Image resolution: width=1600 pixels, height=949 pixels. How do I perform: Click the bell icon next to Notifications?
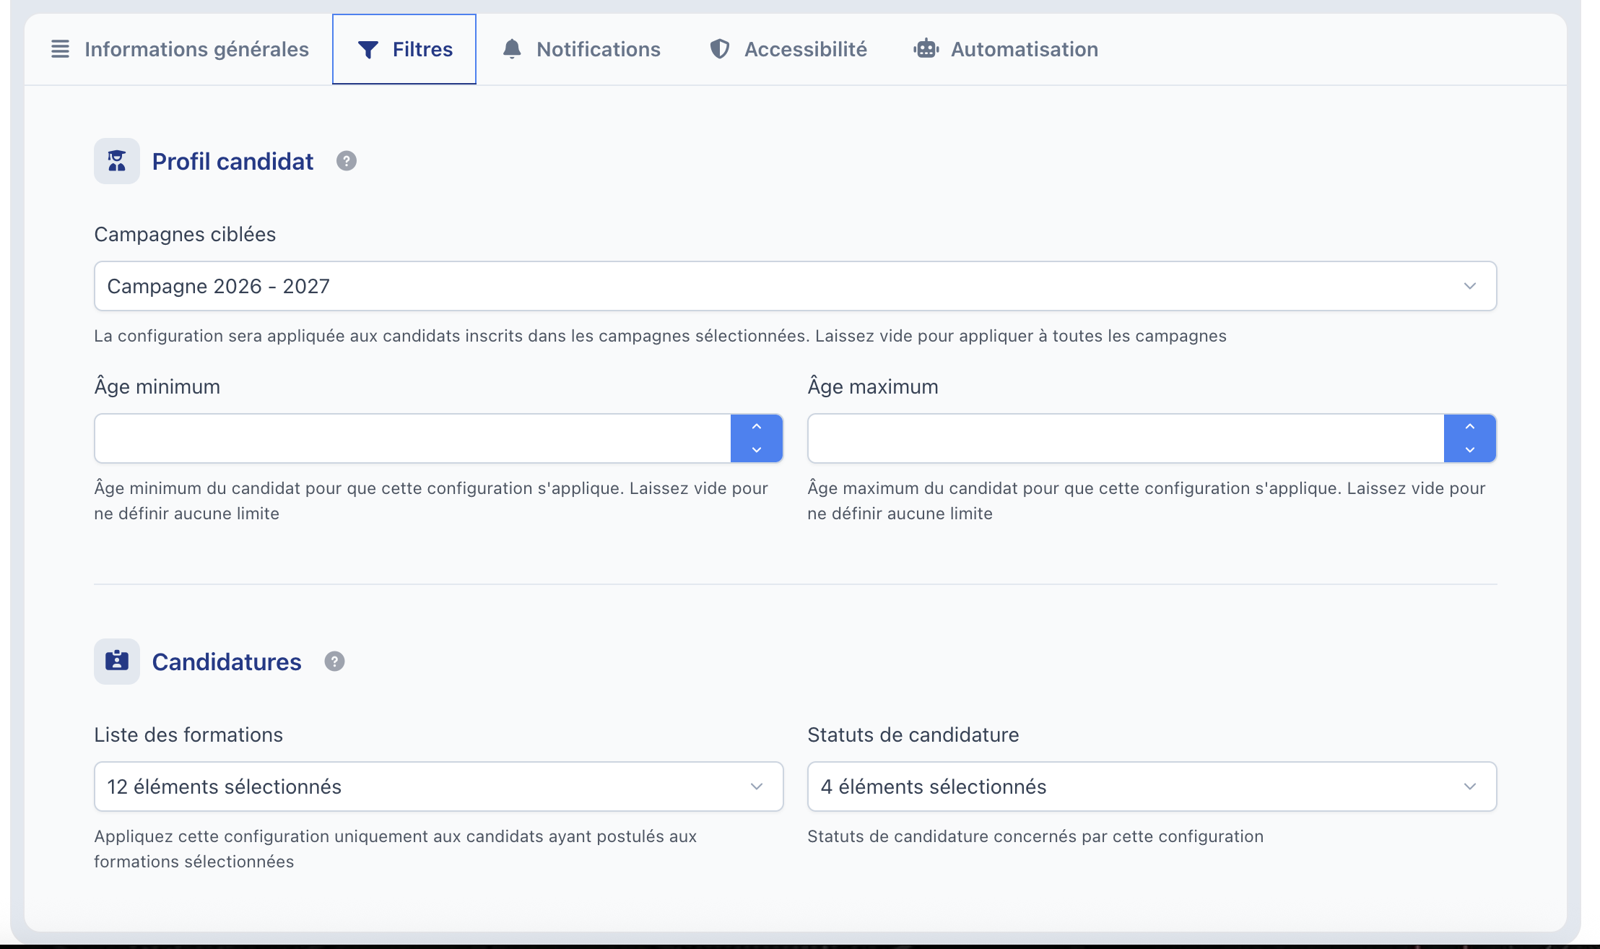512,49
